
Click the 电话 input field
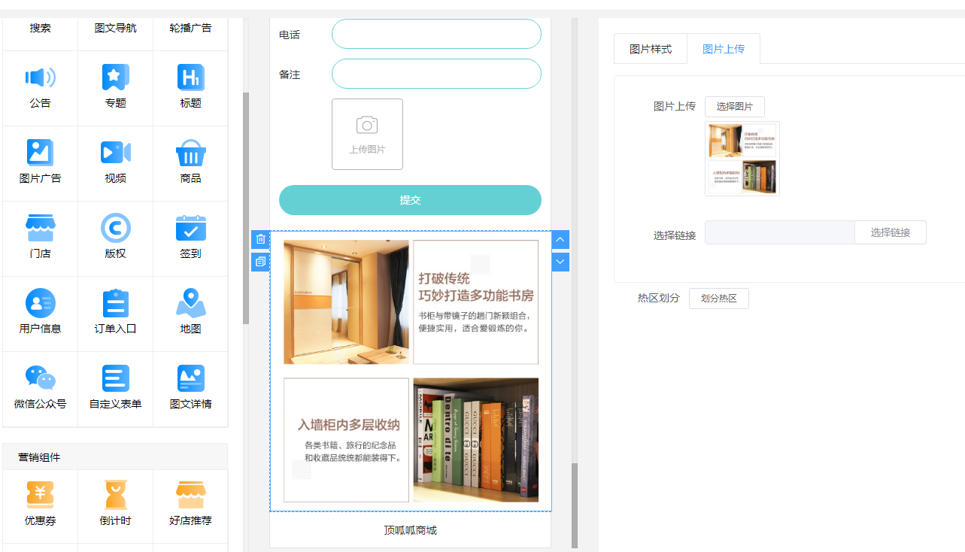point(436,34)
